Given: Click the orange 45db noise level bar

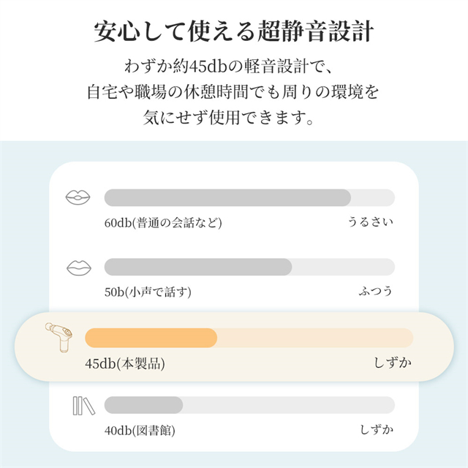Looking at the screenshot, I should point(151,338).
